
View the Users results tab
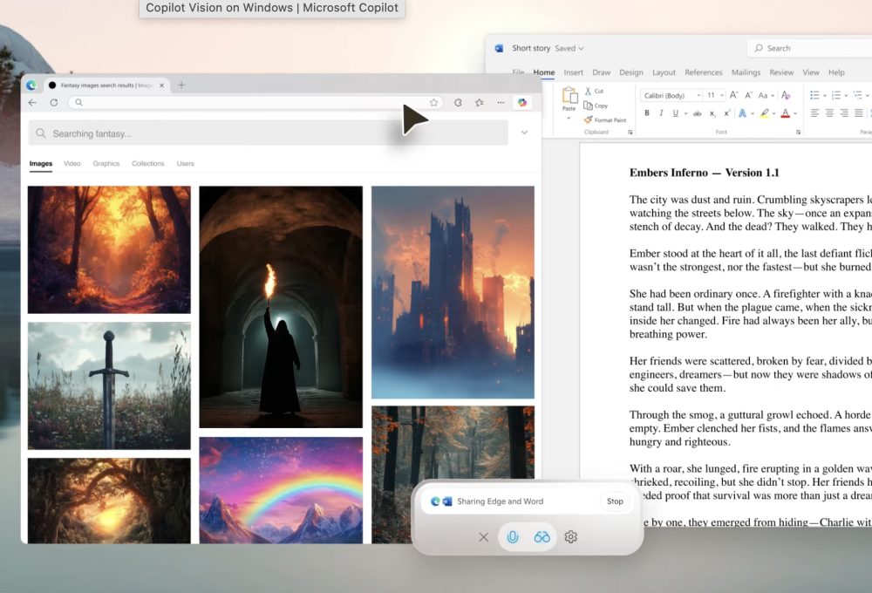coord(186,164)
